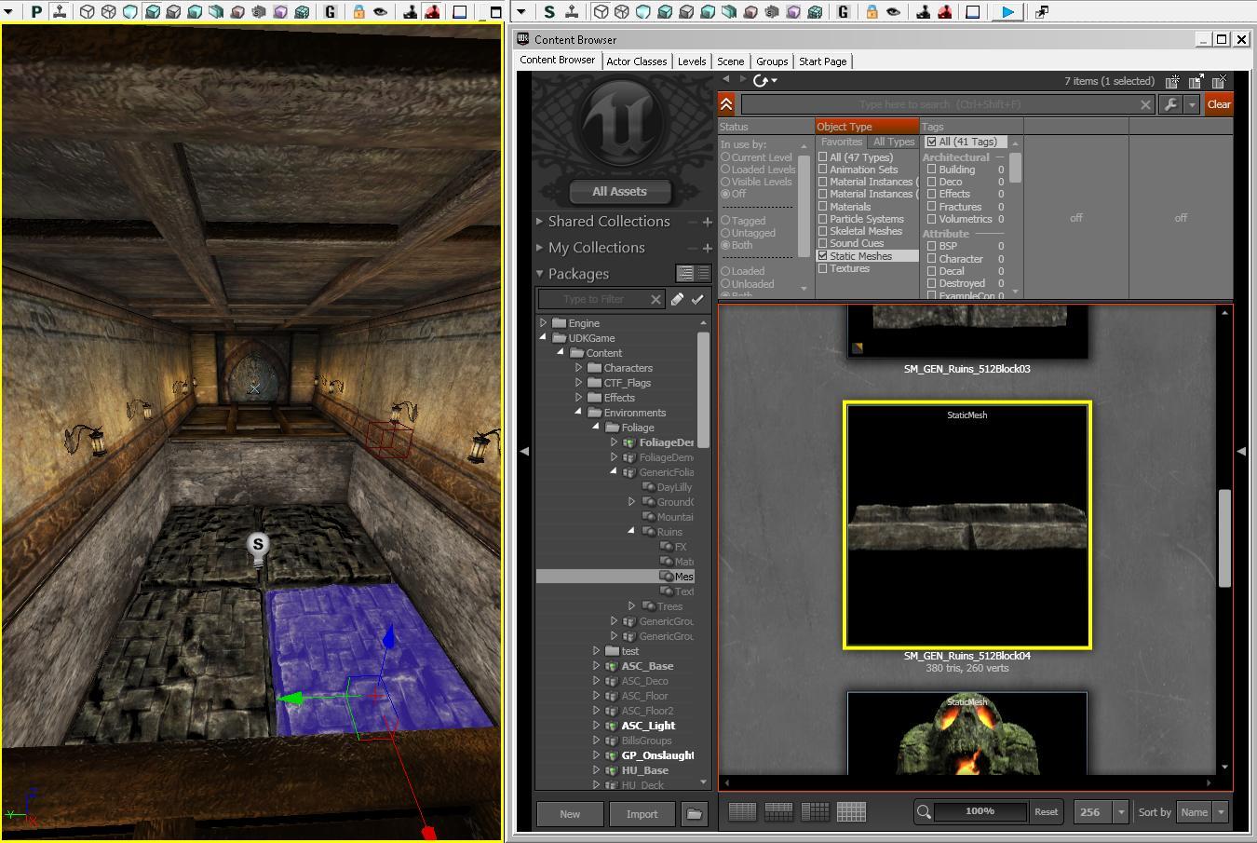Click the eye icon in left viewport toolbar
Image resolution: width=1257 pixels, height=843 pixels.
(380, 12)
